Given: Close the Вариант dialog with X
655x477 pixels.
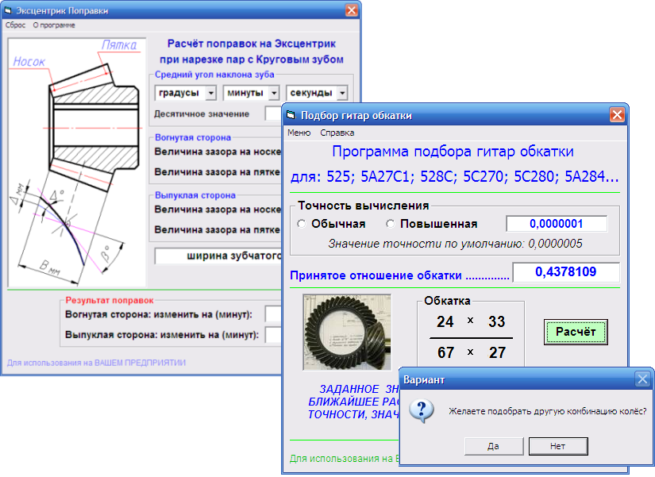Looking at the screenshot, I should 642,379.
